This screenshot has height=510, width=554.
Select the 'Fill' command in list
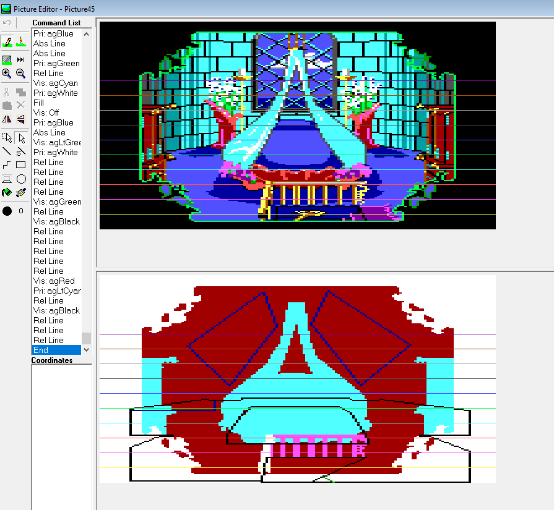point(39,103)
